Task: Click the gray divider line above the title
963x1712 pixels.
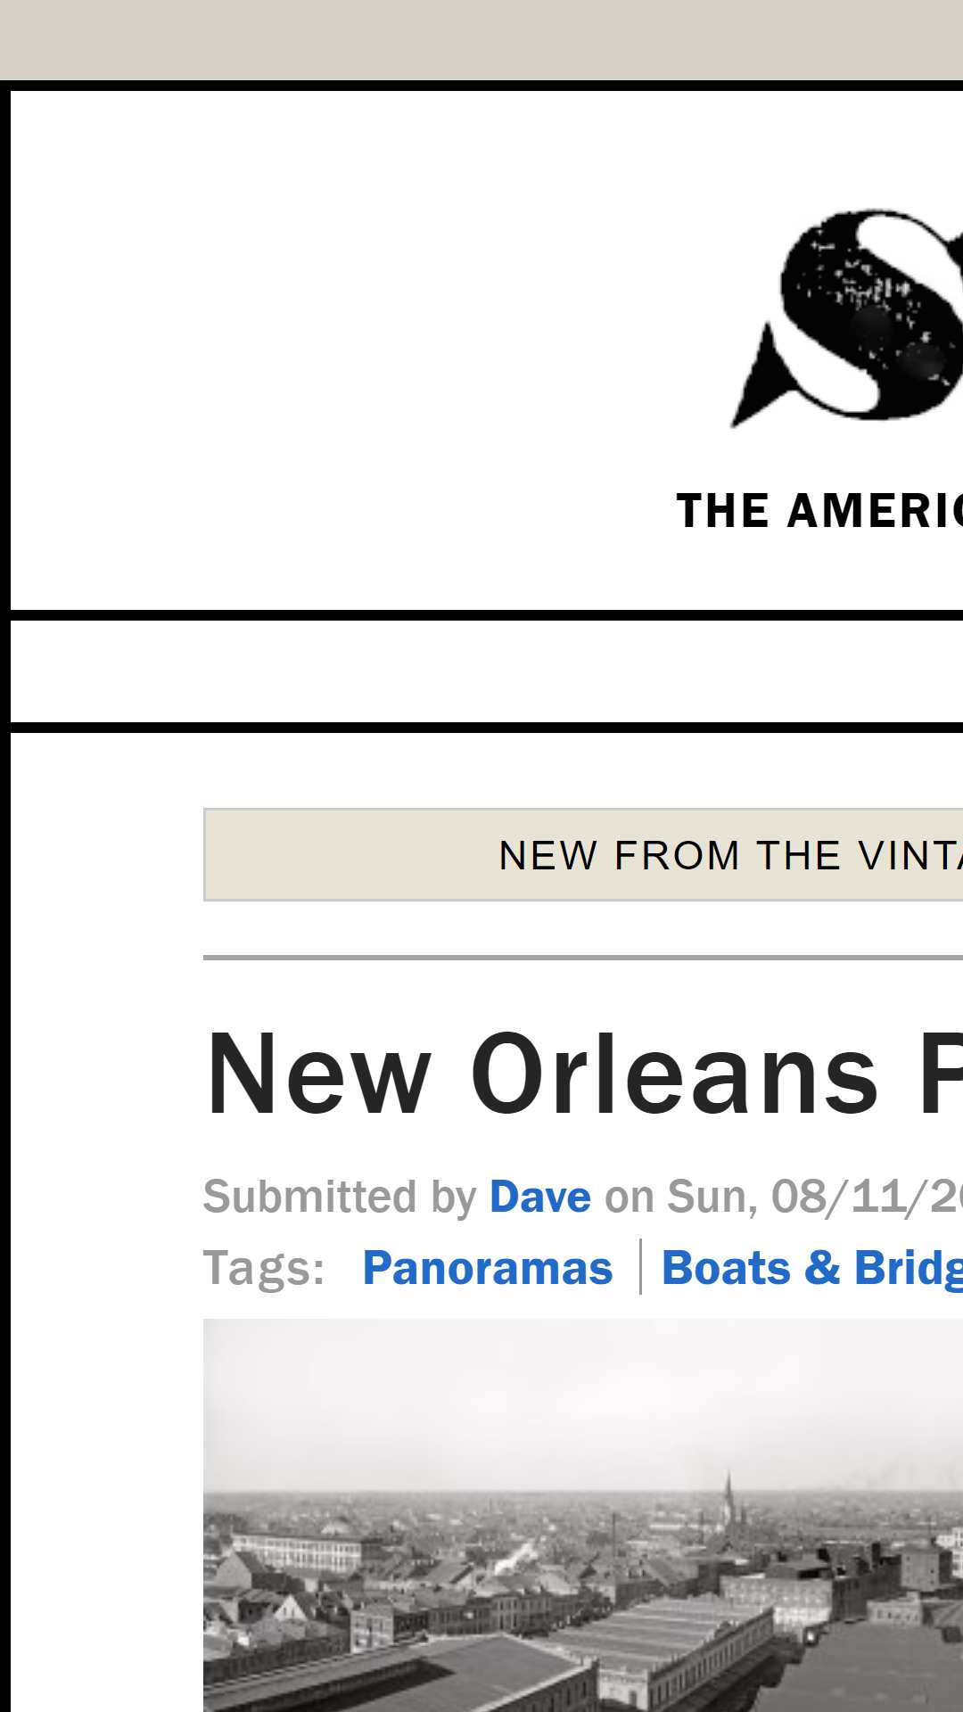Action: (583, 958)
